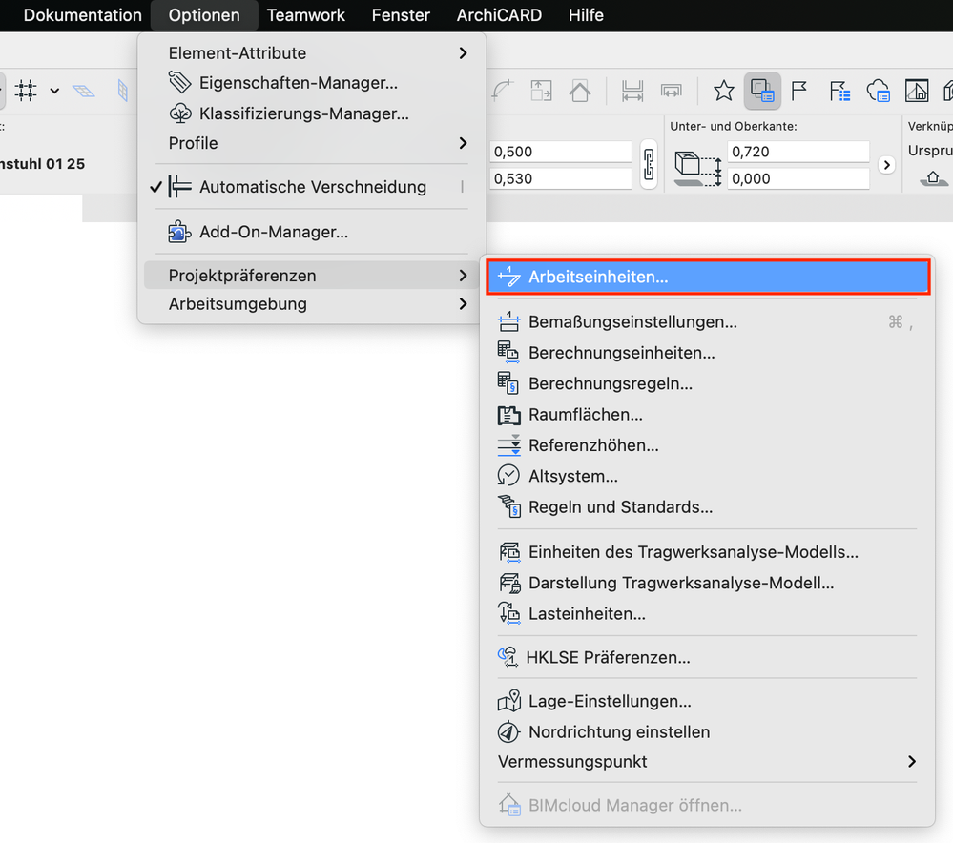Open Referenzhöhen settings

(707, 446)
